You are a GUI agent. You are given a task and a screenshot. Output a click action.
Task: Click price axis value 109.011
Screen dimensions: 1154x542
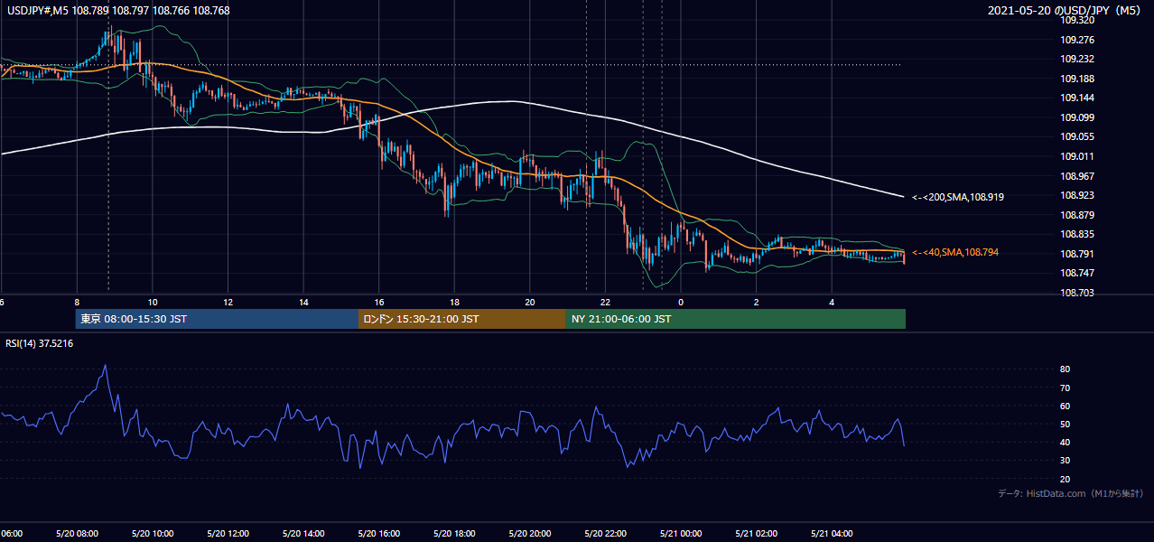(x=1076, y=156)
